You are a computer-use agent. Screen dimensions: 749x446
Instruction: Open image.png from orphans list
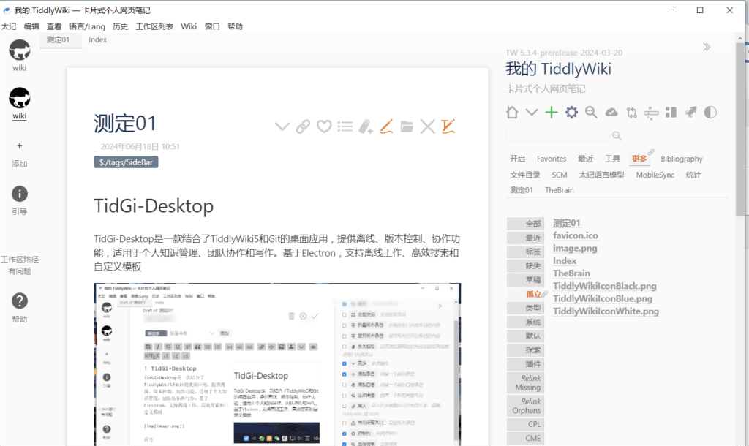coord(575,249)
